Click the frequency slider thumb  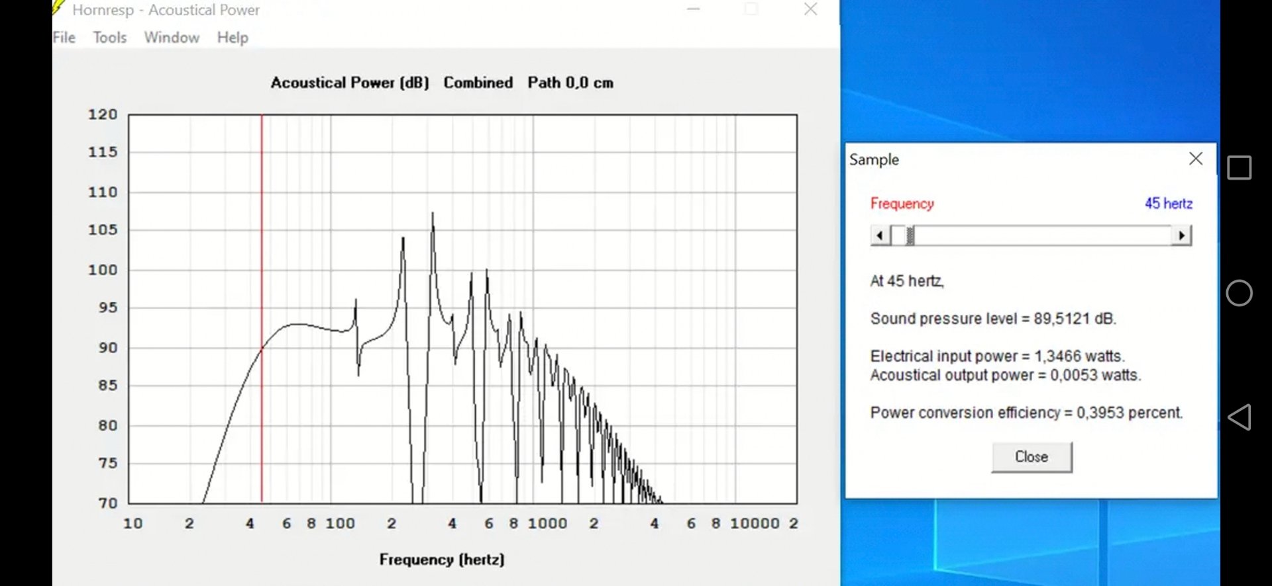click(x=910, y=235)
